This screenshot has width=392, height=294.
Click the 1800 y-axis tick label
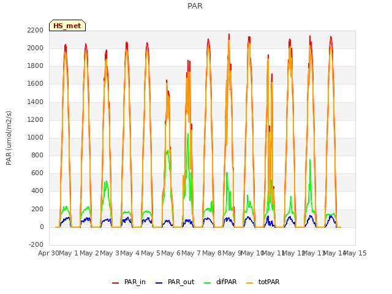(x=36, y=66)
